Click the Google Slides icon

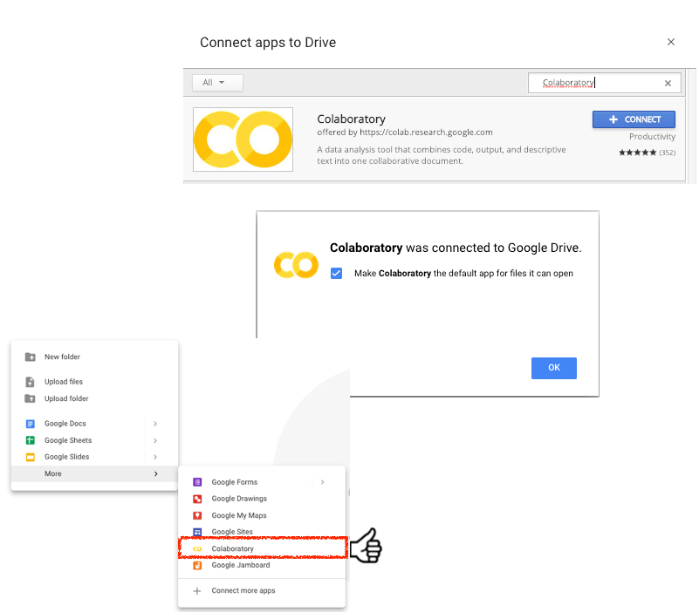click(x=31, y=457)
